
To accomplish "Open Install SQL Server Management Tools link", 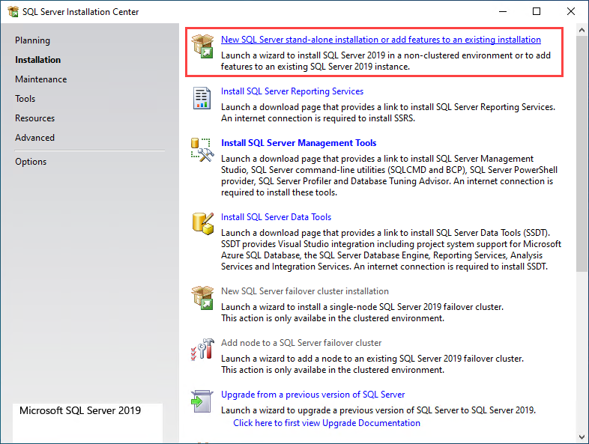I will (299, 143).
